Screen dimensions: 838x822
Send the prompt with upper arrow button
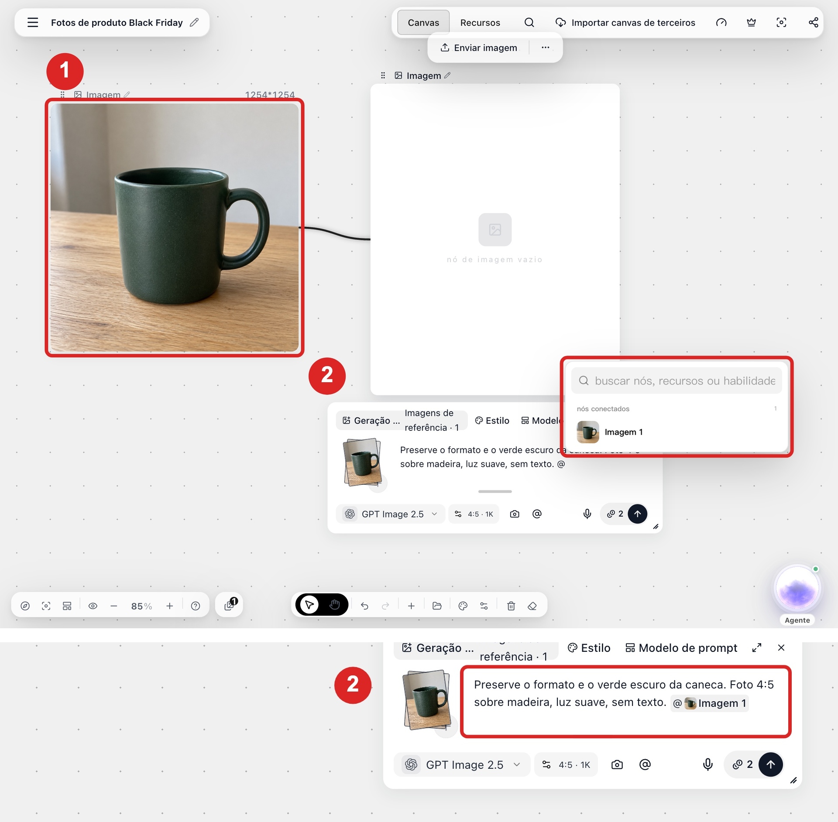point(637,514)
